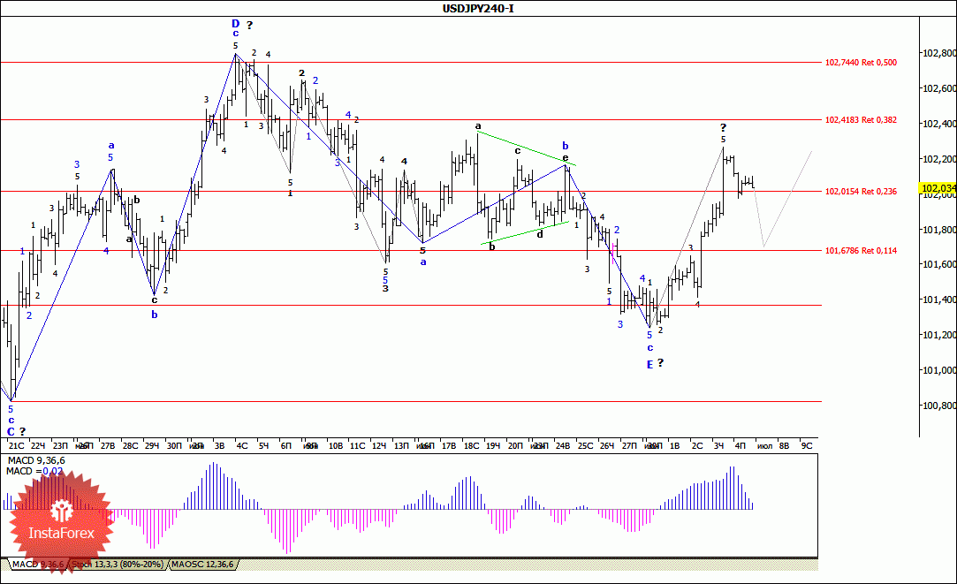Click the 102,4183 Ret 0,382 label
The width and height of the screenshot is (957, 584).
click(x=861, y=119)
